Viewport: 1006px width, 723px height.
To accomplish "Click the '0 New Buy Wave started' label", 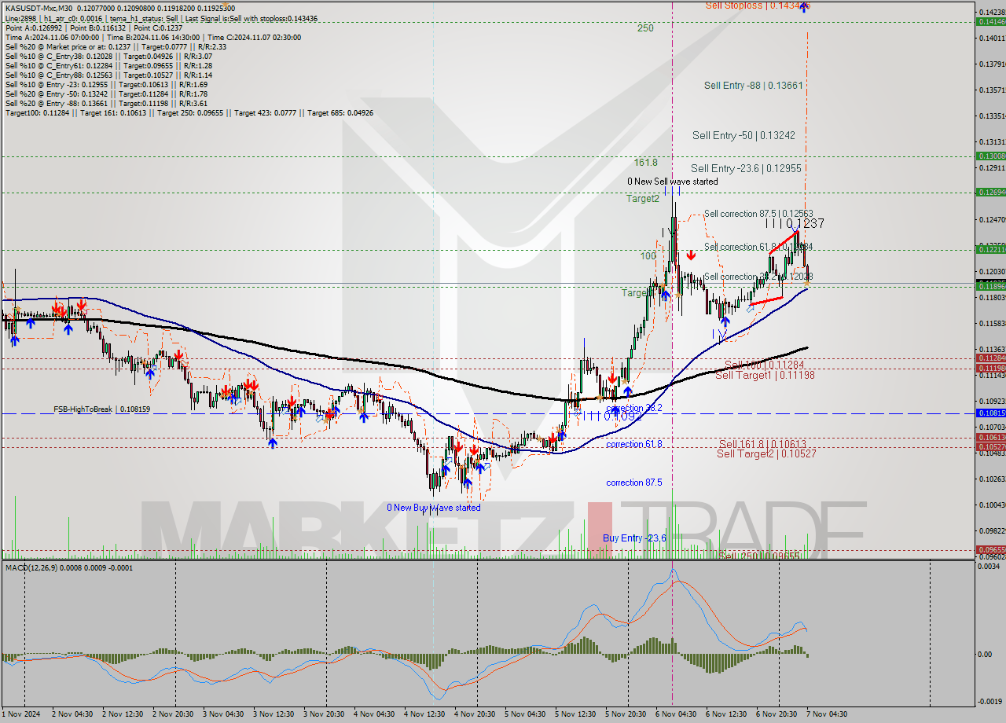I will pyautogui.click(x=434, y=508).
